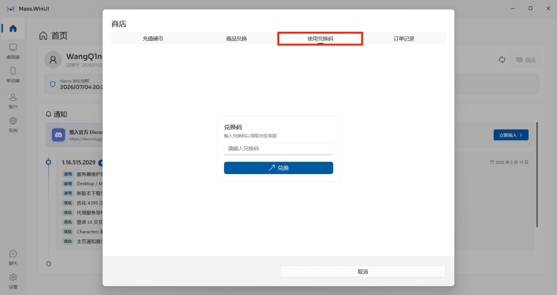
Task: Open the 实例 instances sidebar item
Action: pyautogui.click(x=13, y=125)
